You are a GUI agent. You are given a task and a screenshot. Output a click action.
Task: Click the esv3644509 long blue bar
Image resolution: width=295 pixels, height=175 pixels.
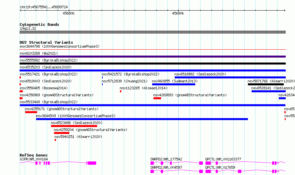click(x=142, y=119)
